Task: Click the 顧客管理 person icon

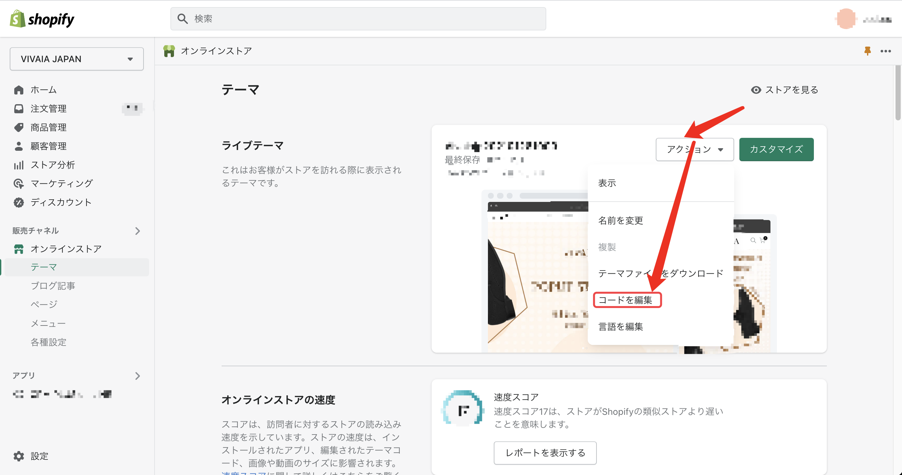Action: pos(19,146)
